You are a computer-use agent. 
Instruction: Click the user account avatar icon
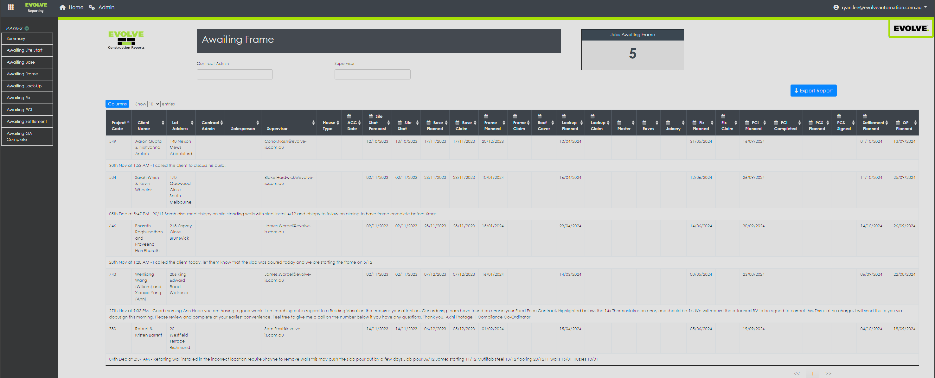point(836,7)
